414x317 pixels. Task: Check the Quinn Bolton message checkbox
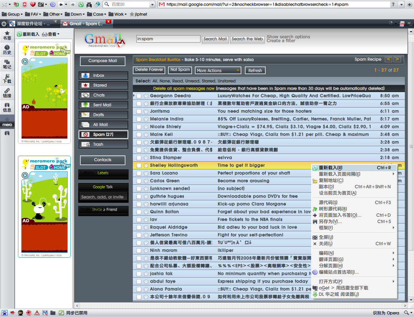[138, 212]
